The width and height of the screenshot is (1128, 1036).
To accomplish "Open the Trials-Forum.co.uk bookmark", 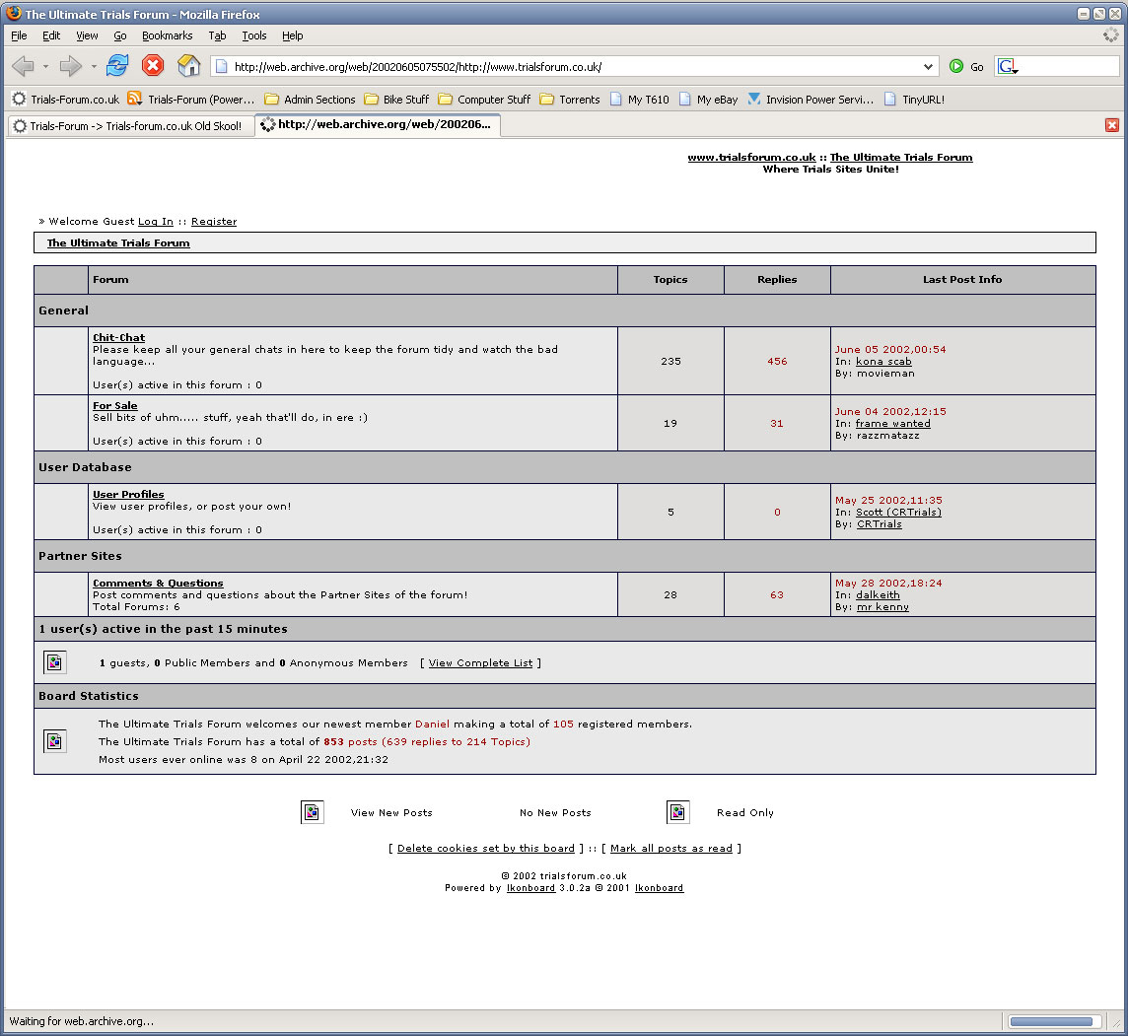I will tap(66, 100).
